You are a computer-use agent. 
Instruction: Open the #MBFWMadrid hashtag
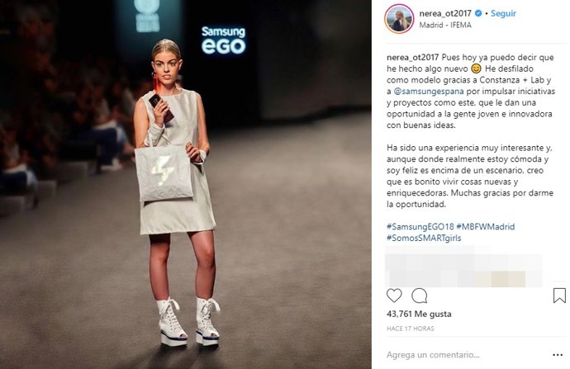tap(486, 227)
